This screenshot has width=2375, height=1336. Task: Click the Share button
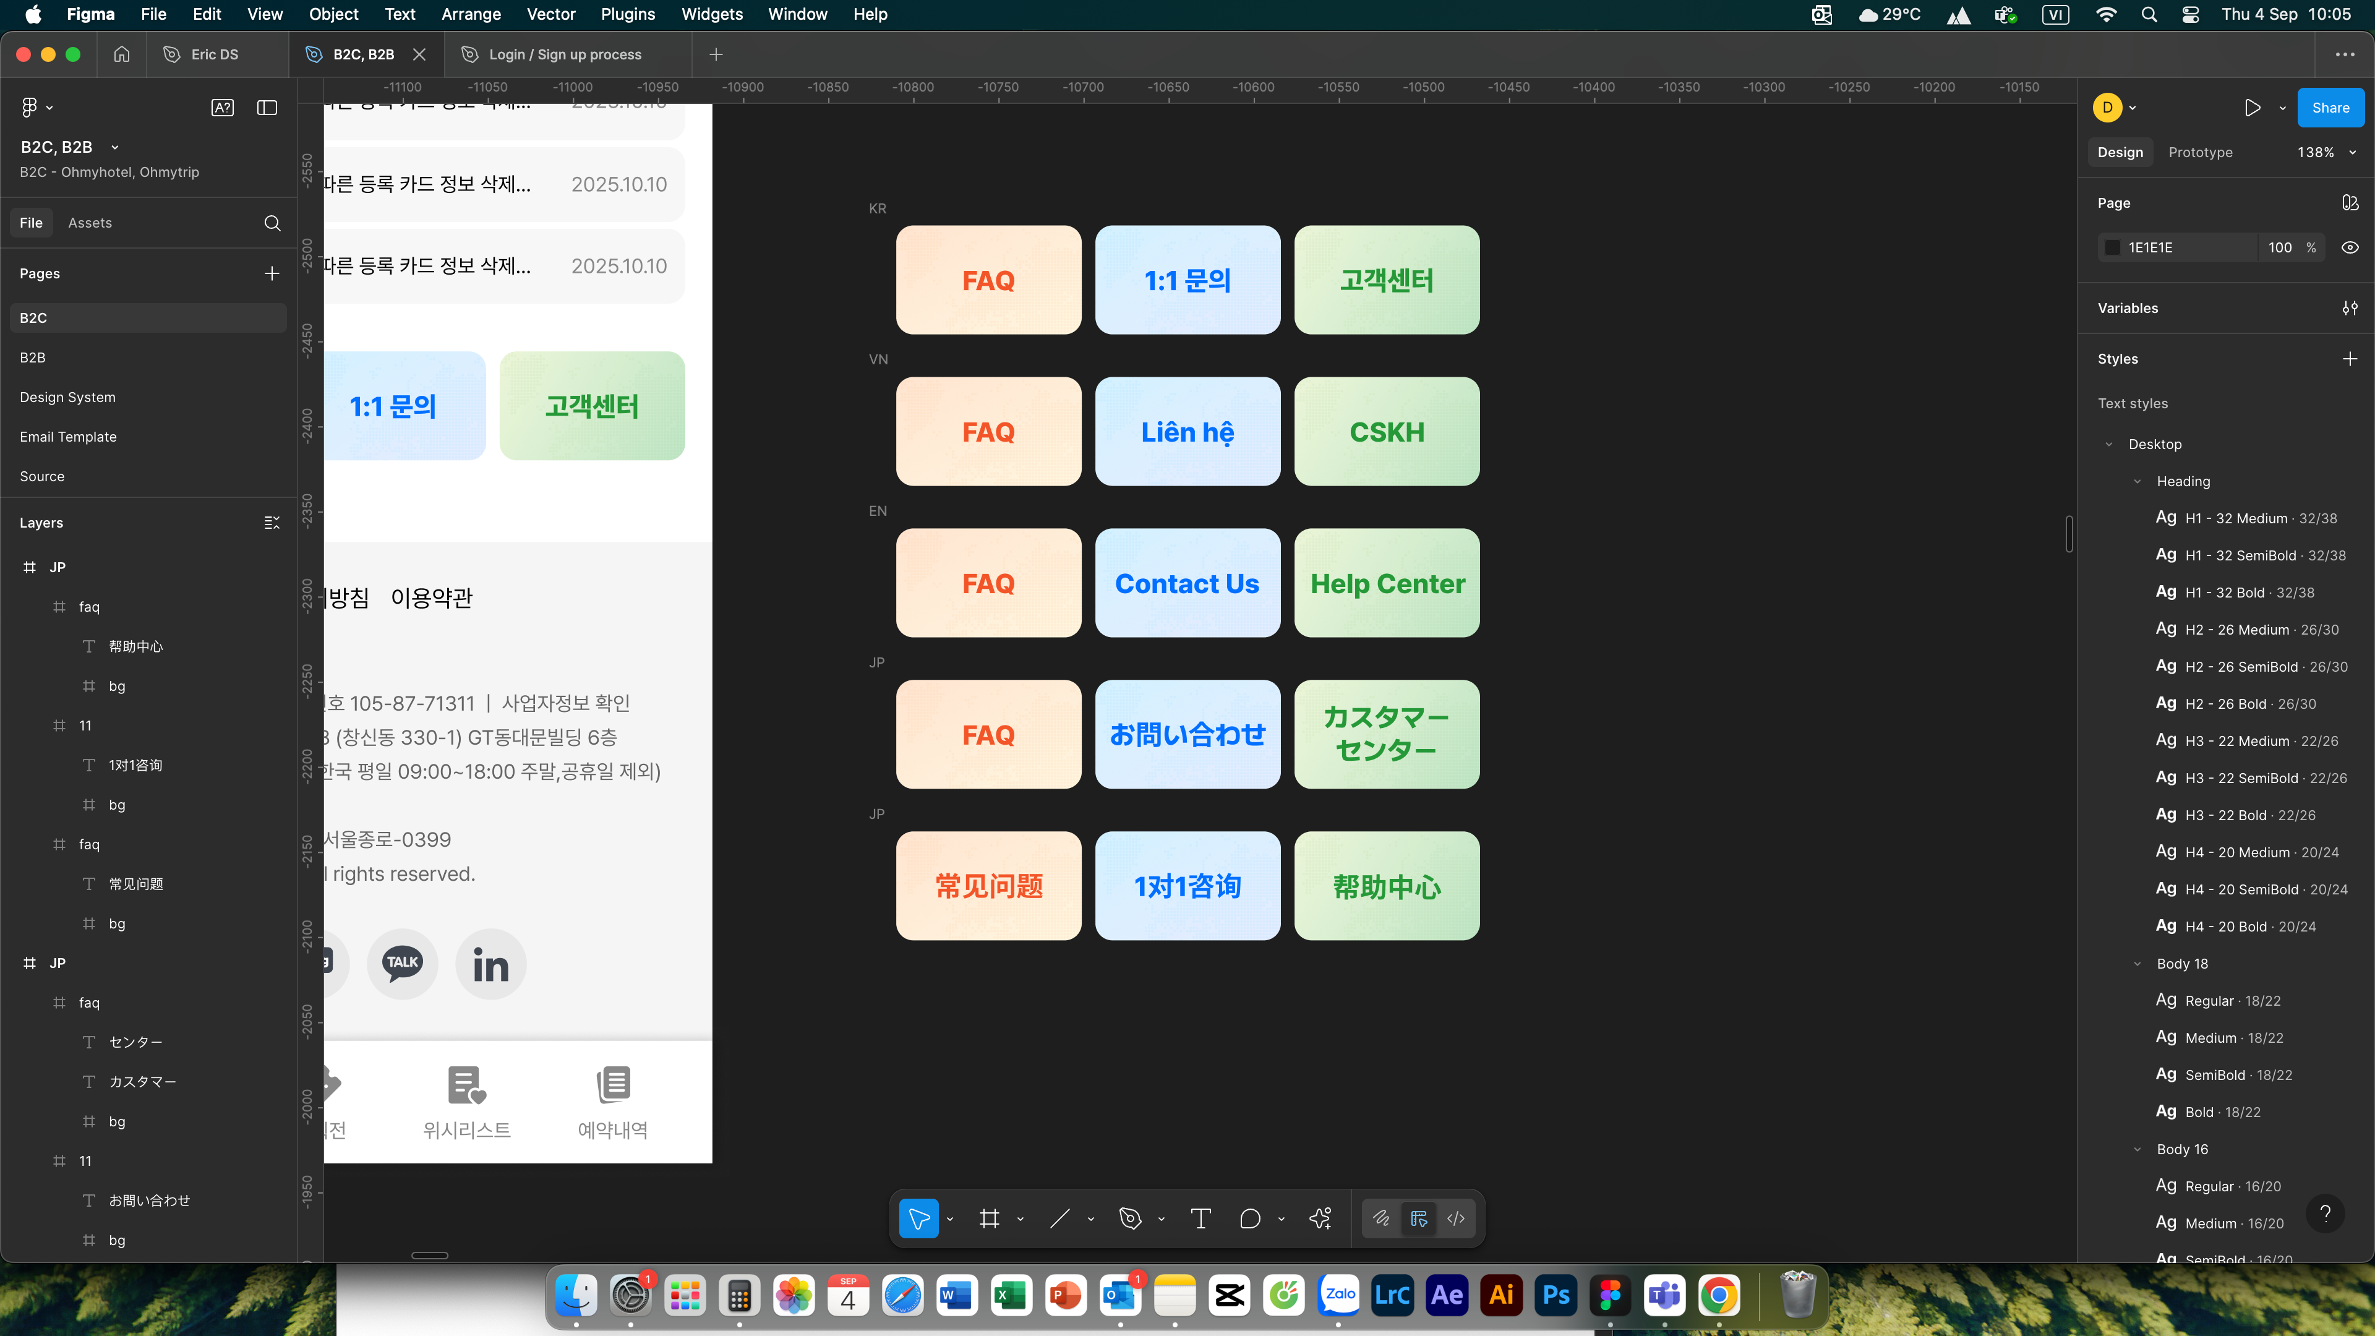(x=2330, y=108)
